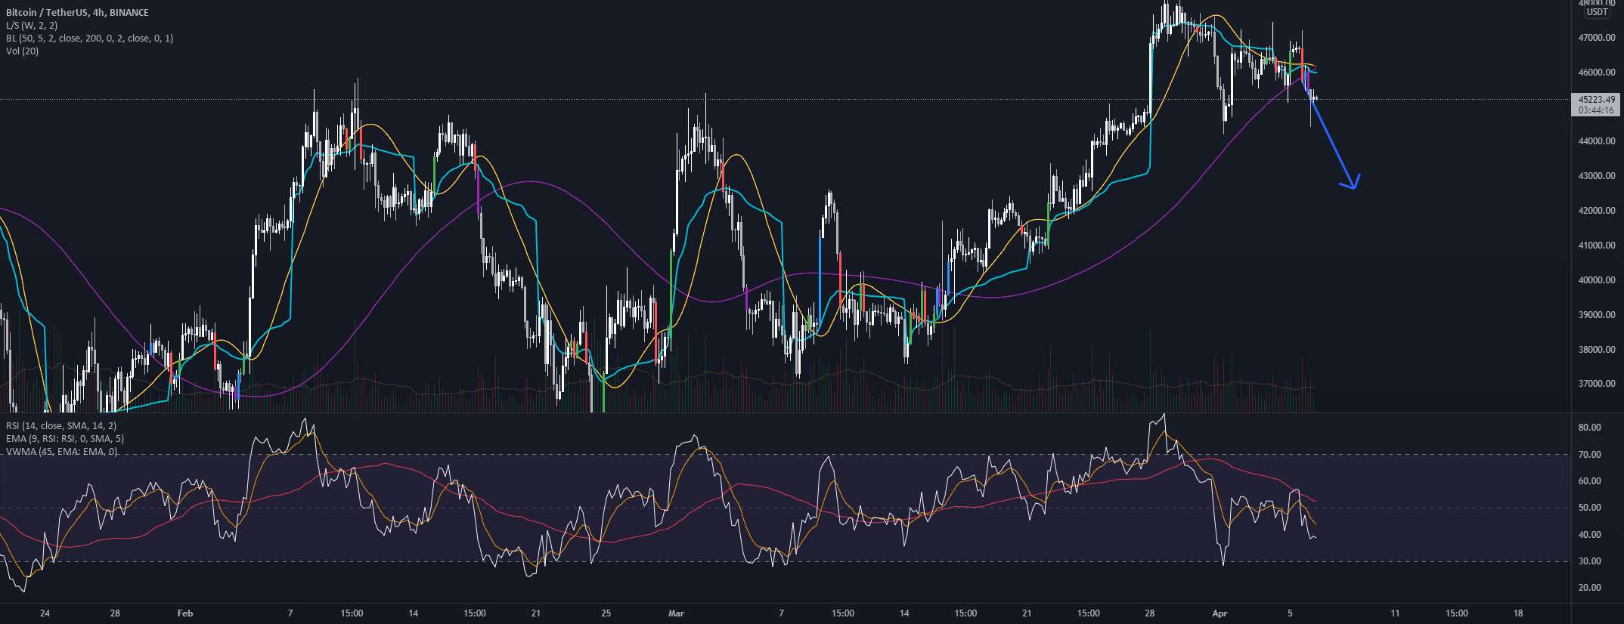Click the 70.00 RSI axis label

tap(1590, 455)
